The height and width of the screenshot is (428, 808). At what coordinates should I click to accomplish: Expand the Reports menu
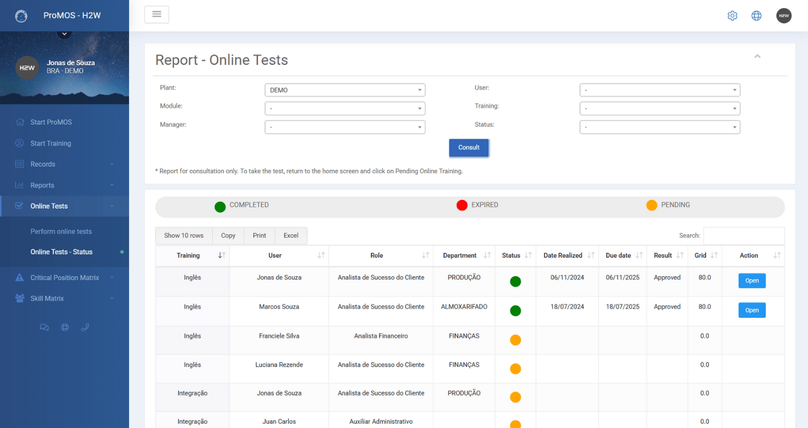point(65,185)
